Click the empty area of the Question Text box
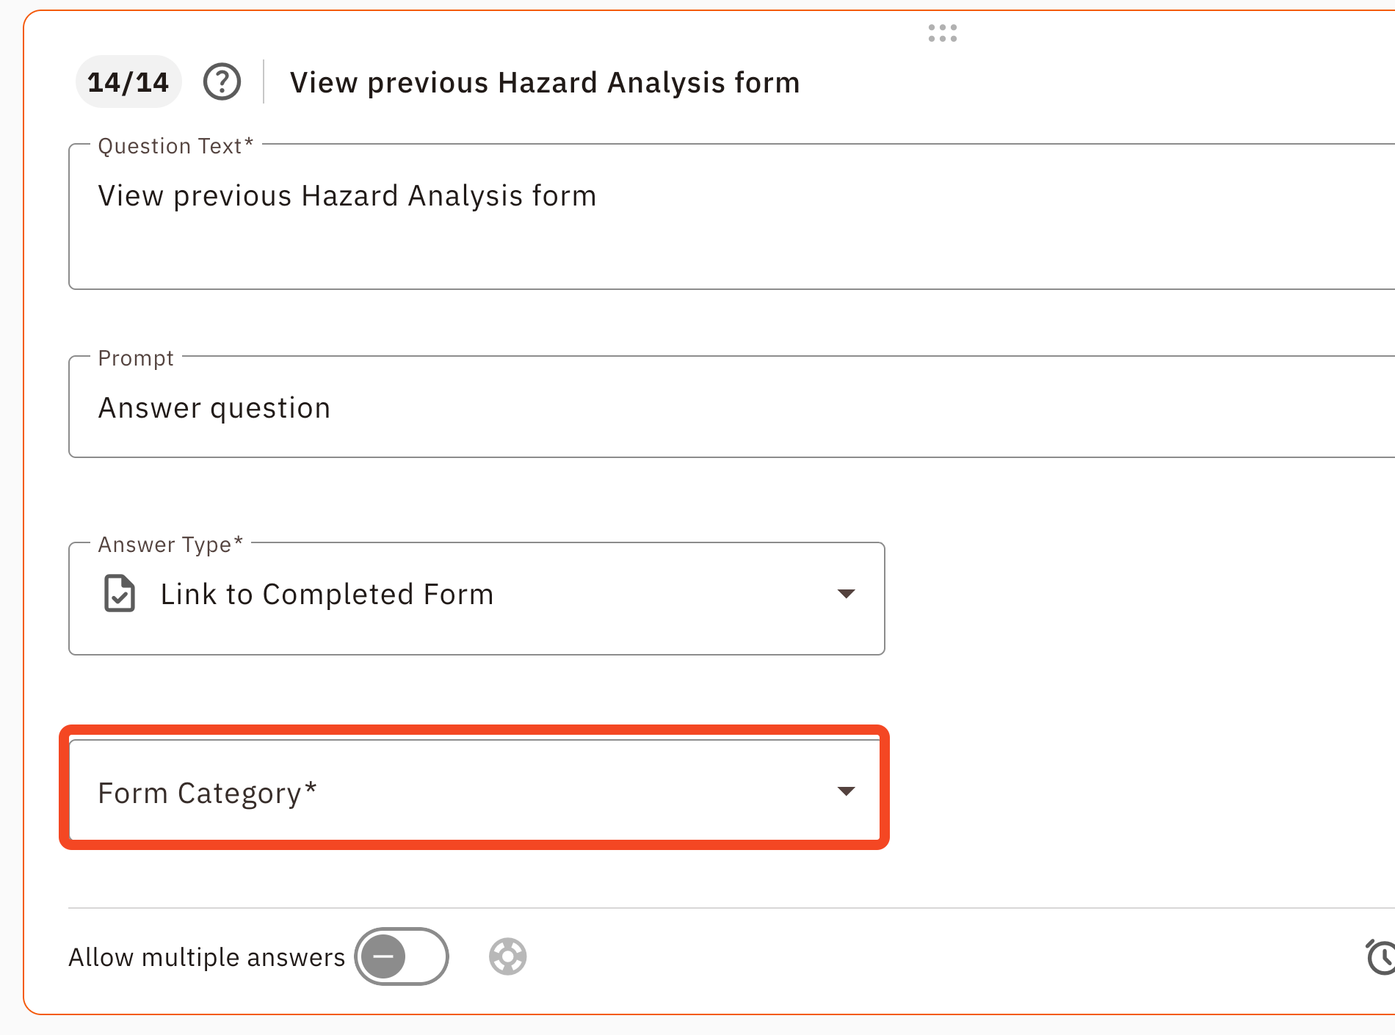 point(734,253)
